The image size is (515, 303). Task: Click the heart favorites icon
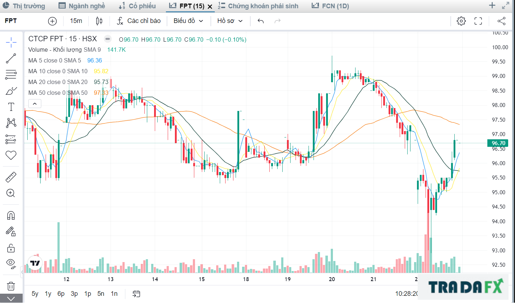11,155
